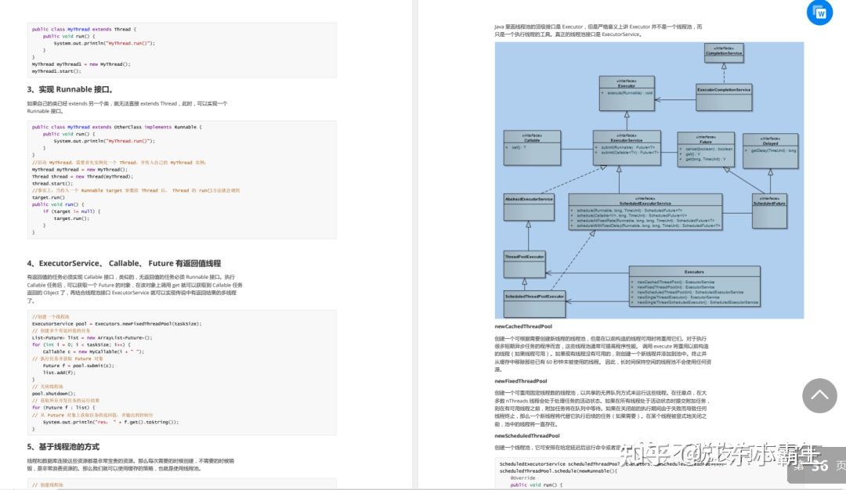Click code line 'pool.shutdown();'
846x490 pixels.
(x=53, y=394)
